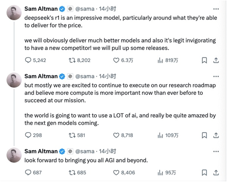Screen dimensions: 227x182
Task: Reply to the AGI and beyond tweet
Action: tap(28, 172)
